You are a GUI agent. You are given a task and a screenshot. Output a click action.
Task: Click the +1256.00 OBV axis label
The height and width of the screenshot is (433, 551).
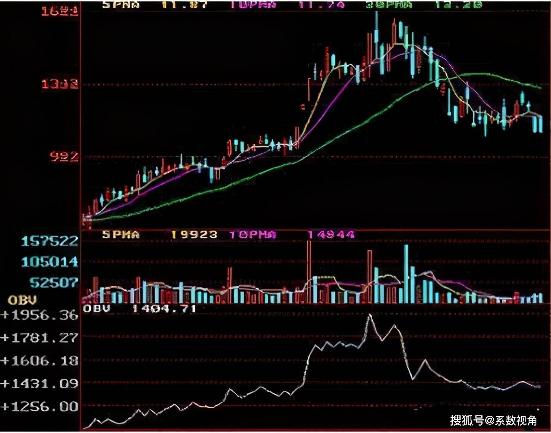(x=40, y=406)
